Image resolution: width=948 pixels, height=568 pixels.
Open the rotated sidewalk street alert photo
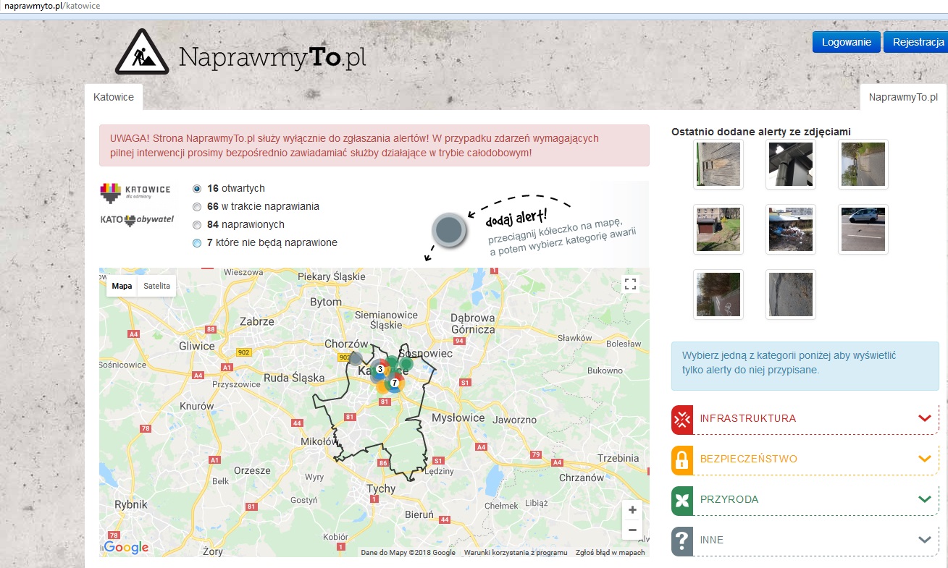pyautogui.click(x=863, y=164)
